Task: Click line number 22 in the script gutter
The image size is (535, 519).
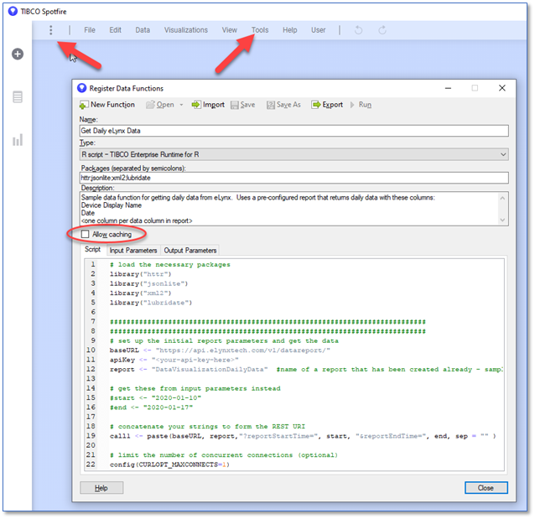Action: tap(91, 465)
